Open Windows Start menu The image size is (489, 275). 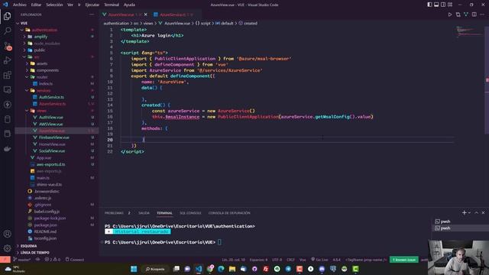pos(134,269)
